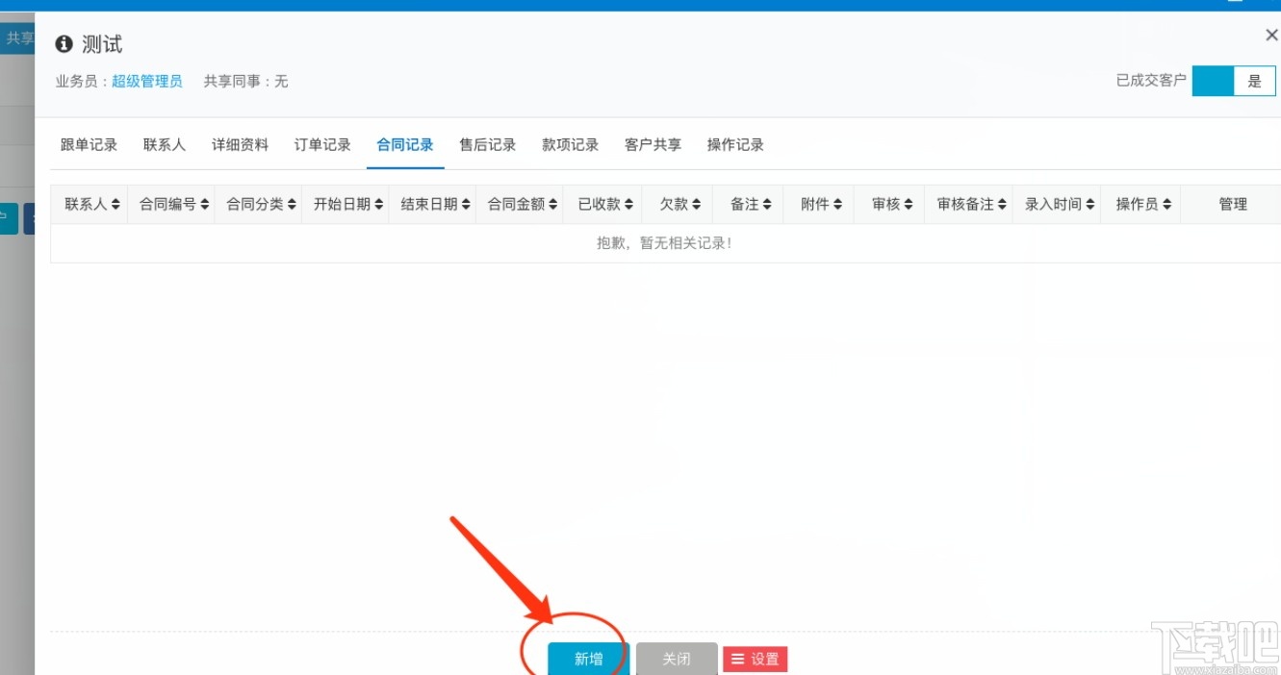Click the 新增 button to add a contract
Image resolution: width=1281 pixels, height=675 pixels.
[586, 658]
